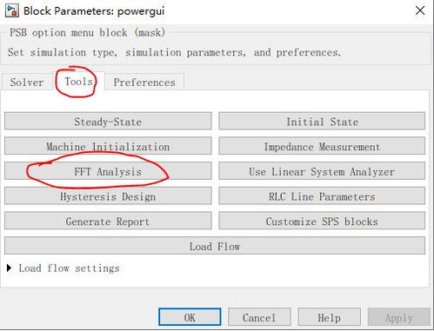Select the Tools tab
The image size is (434, 331).
78,82
